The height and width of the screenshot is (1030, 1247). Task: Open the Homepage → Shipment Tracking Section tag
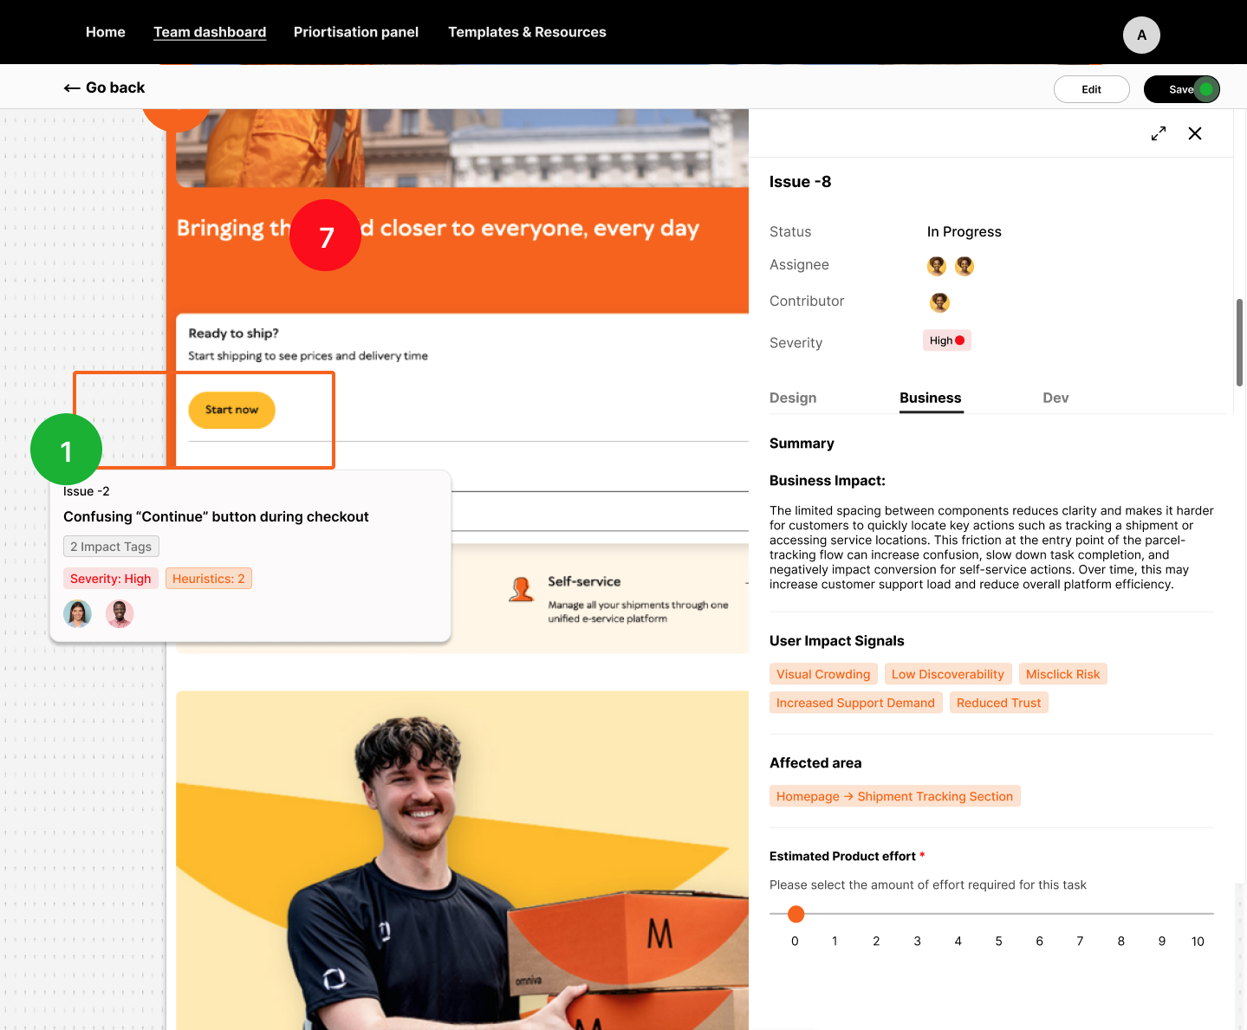(x=895, y=796)
